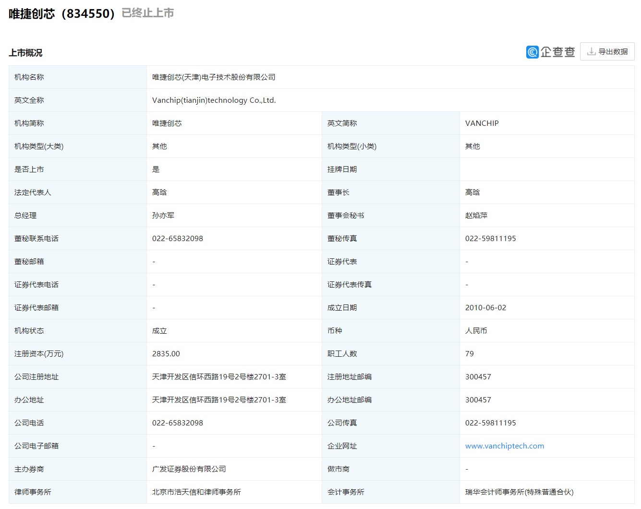Click the 已终止上市 status label
The width and height of the screenshot is (641, 509).
coord(148,13)
